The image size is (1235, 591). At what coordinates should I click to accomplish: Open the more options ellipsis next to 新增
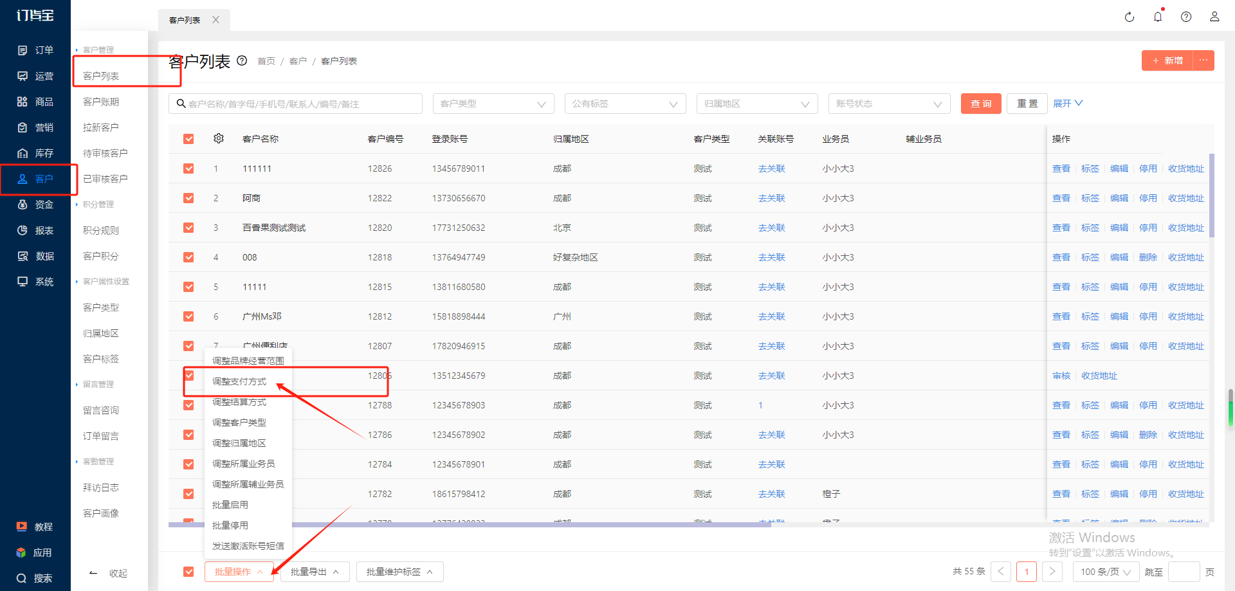(x=1203, y=60)
